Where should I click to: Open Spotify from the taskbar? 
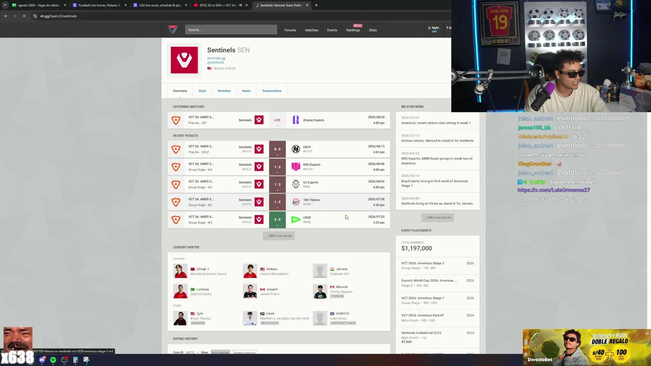[x=53, y=360]
